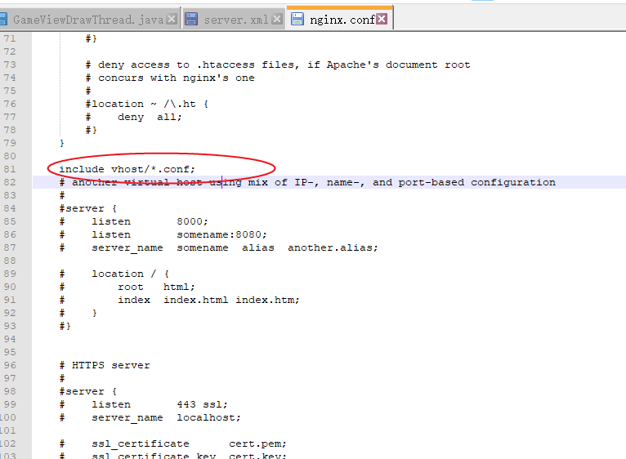Click the 'listen 8000;' comment line
This screenshot has height=459, width=626.
click(134, 221)
